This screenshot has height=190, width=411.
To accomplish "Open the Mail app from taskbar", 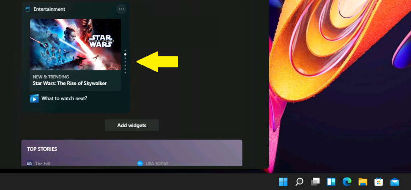I will 395,182.
